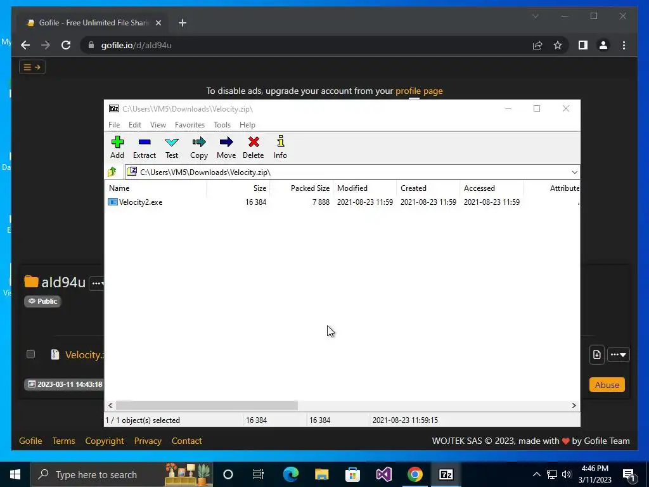Go up one folder level in 7-Zip

112,172
